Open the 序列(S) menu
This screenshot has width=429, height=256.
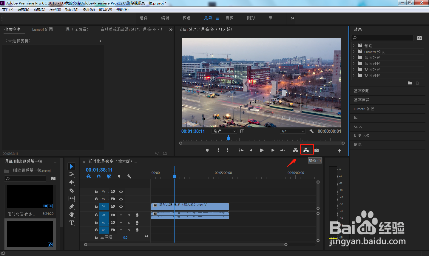55,10
